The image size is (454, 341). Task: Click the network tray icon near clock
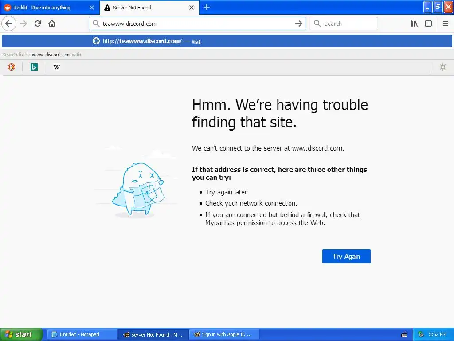[421, 335]
